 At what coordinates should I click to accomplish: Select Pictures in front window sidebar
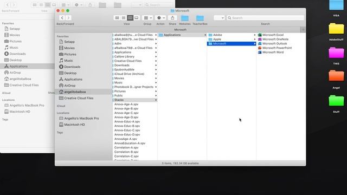point(83,54)
